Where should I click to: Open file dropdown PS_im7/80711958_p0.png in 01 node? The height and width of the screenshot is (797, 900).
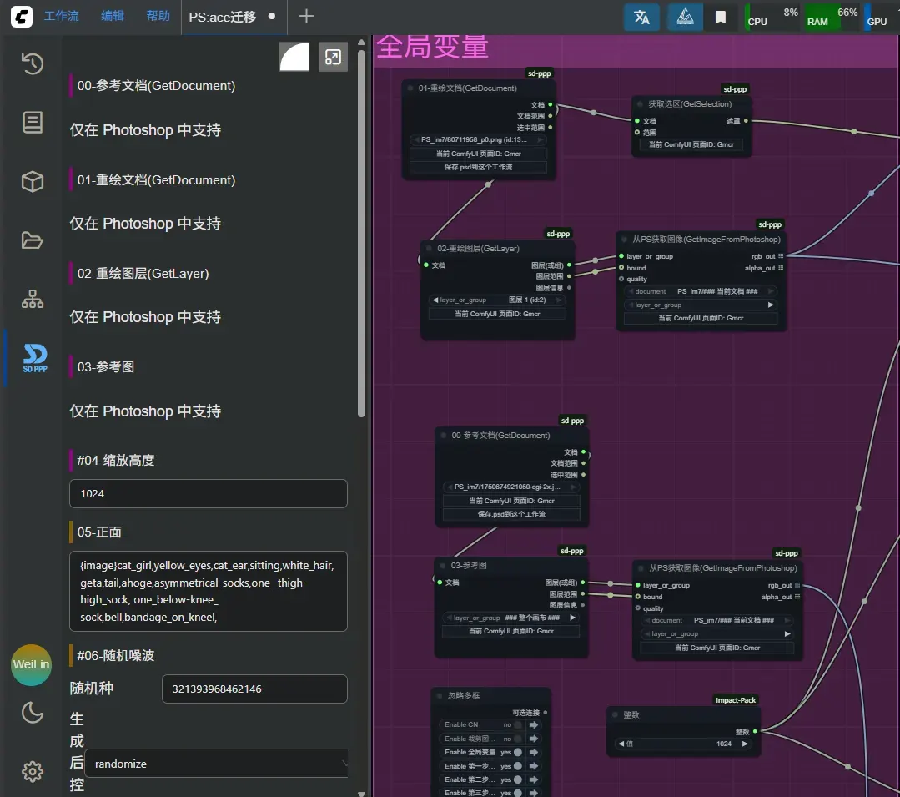(x=478, y=139)
